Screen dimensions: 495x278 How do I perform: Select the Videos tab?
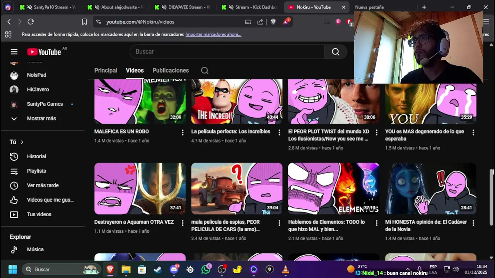point(135,70)
